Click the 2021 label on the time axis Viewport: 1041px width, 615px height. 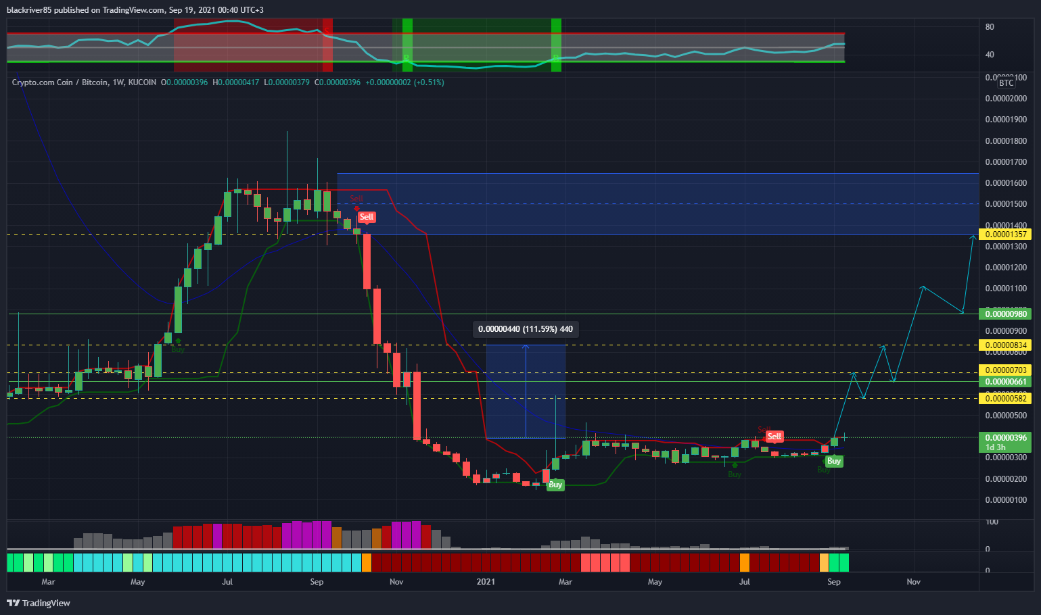coord(486,582)
